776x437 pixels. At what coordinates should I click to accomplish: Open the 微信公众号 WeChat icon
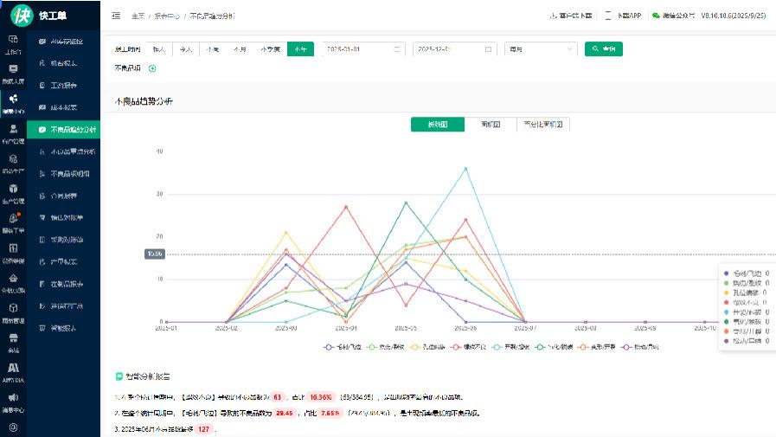(656, 16)
